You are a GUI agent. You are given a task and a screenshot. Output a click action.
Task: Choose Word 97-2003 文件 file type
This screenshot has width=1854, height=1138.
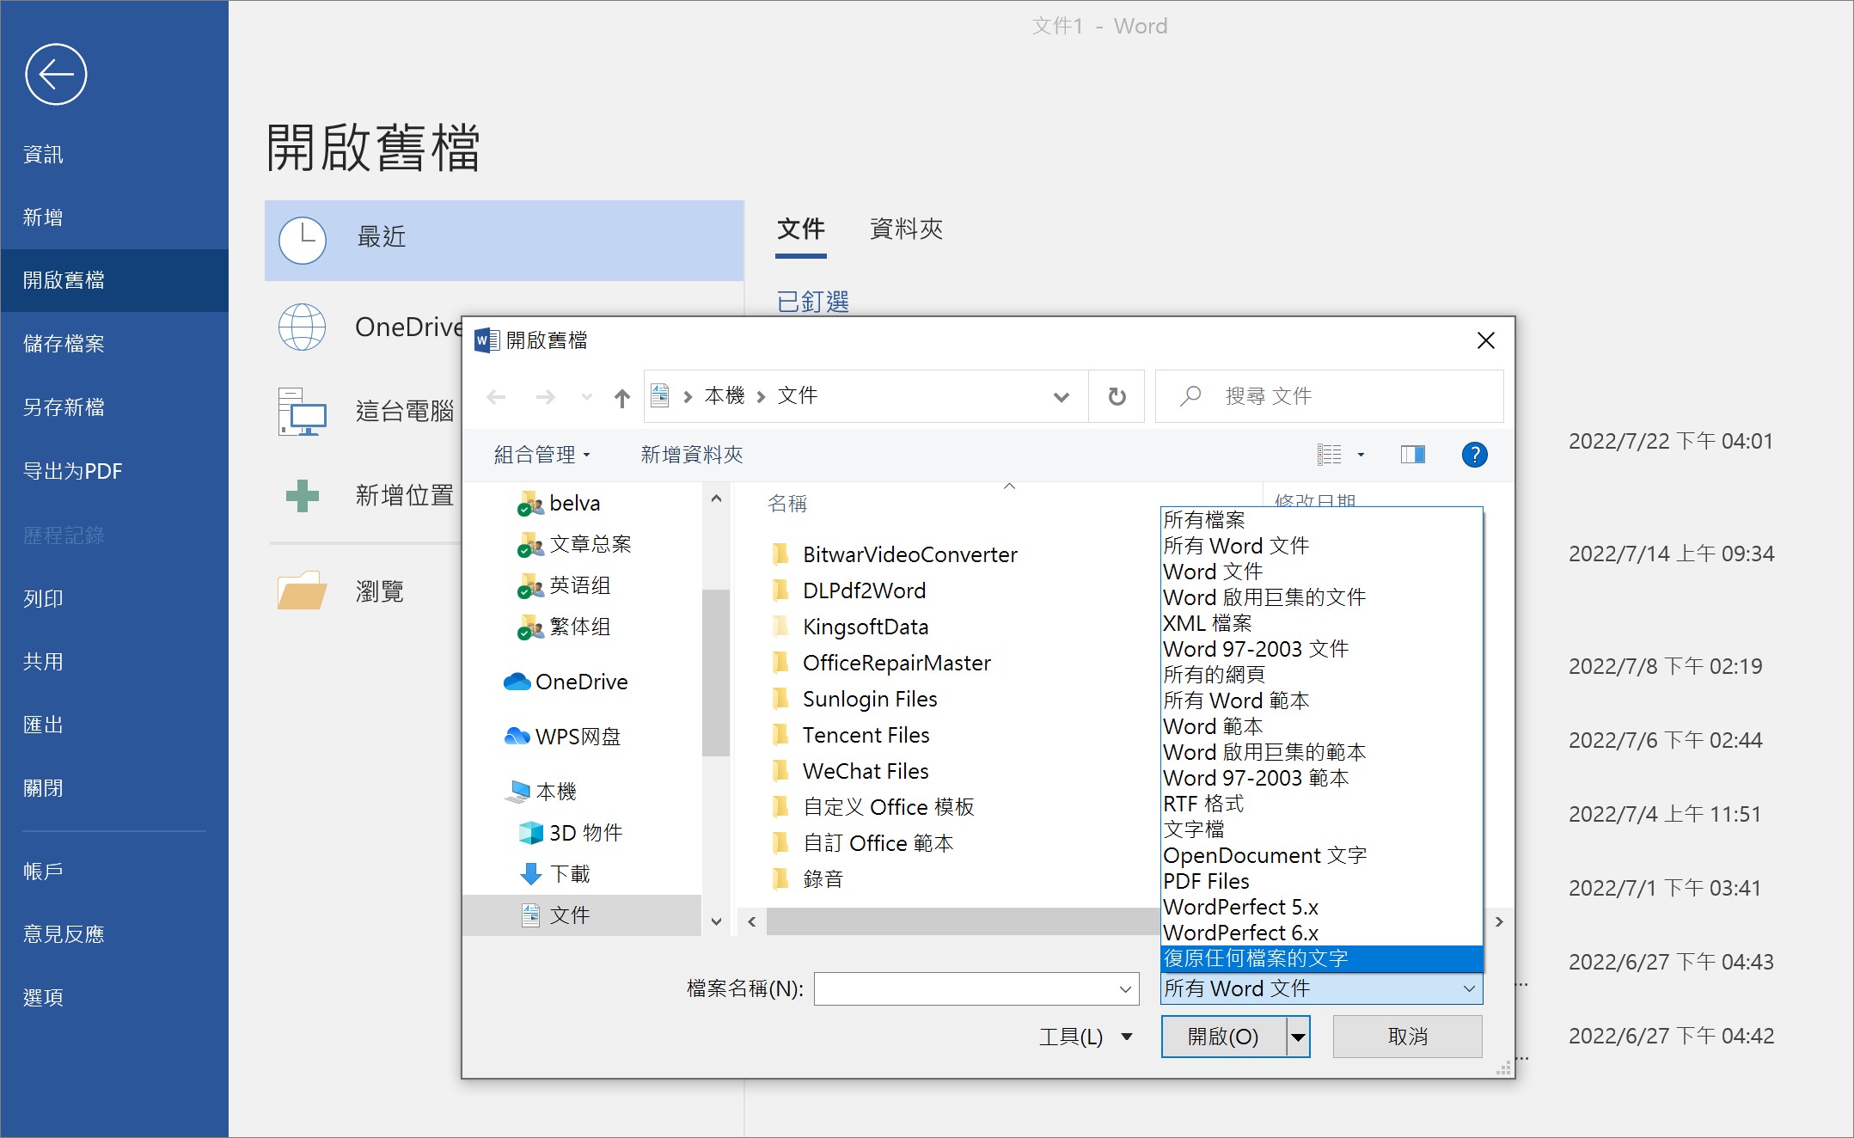1321,650
